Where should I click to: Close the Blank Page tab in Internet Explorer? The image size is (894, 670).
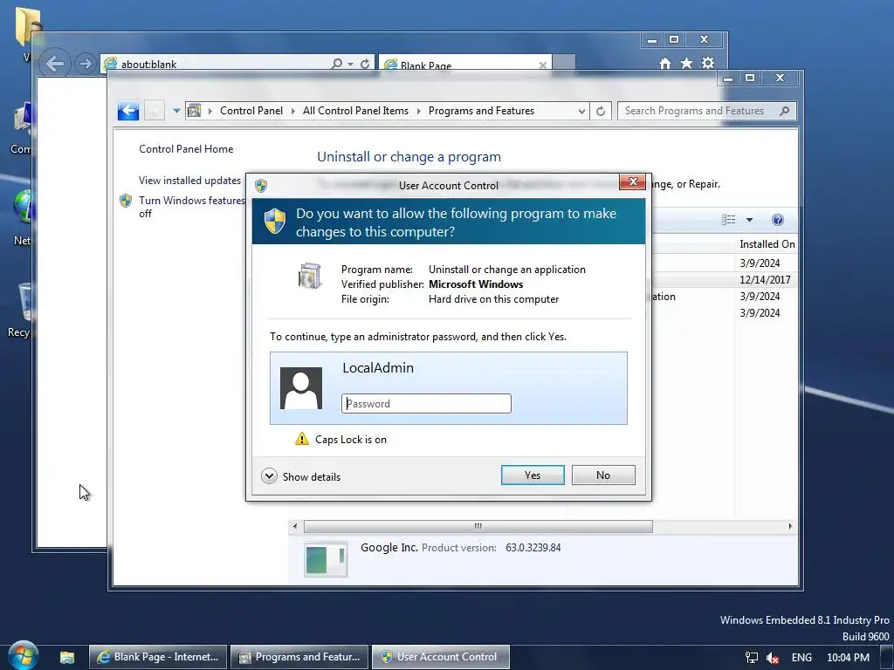543,65
